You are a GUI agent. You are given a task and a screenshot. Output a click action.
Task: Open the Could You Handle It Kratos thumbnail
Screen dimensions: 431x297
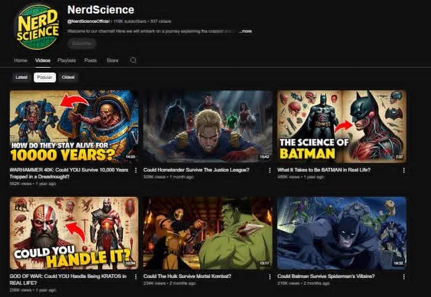[74, 233]
